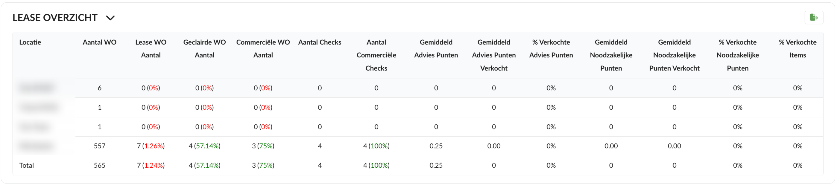This screenshot has width=837, height=185.
Task: Select the 557 Aantal WO cell
Action: [99, 146]
